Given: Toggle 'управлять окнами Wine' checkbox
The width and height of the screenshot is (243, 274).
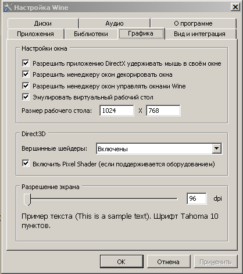Looking at the screenshot, I should (x=26, y=86).
